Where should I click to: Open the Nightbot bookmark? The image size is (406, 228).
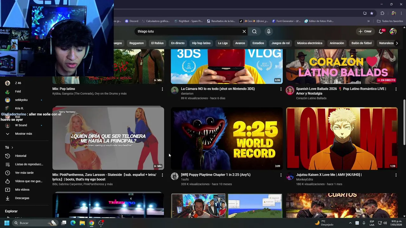188,21
